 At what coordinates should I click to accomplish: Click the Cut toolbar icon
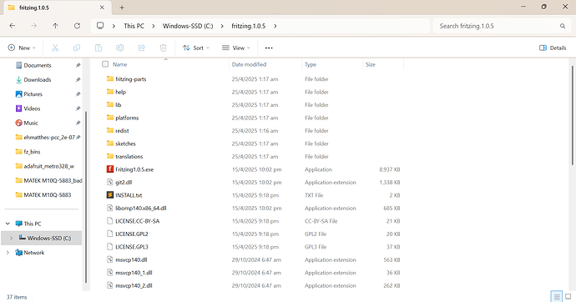point(55,48)
